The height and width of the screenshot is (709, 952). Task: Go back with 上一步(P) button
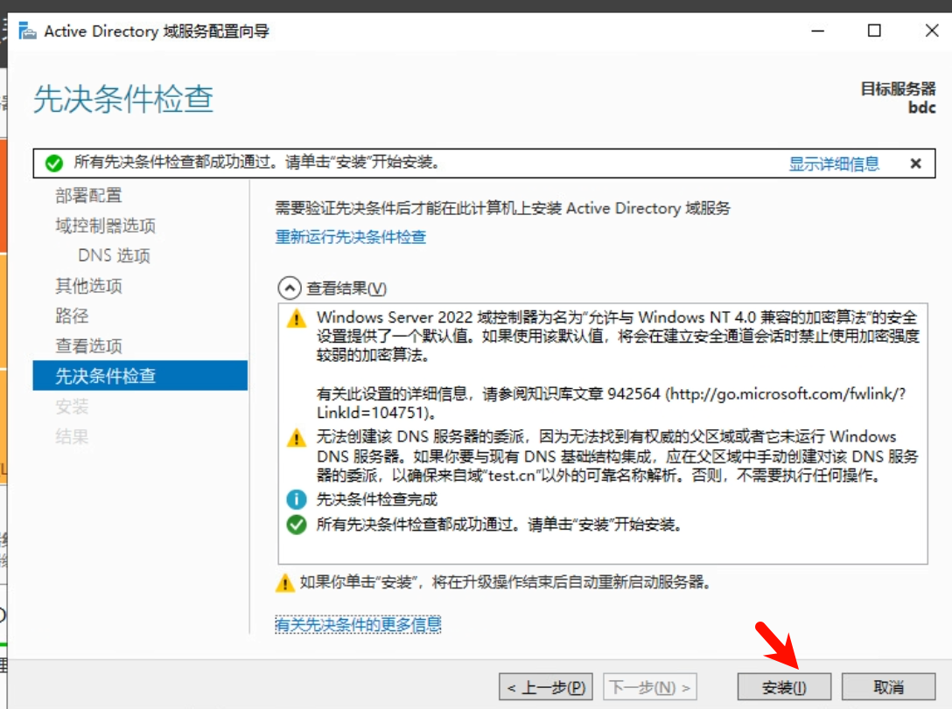point(546,687)
